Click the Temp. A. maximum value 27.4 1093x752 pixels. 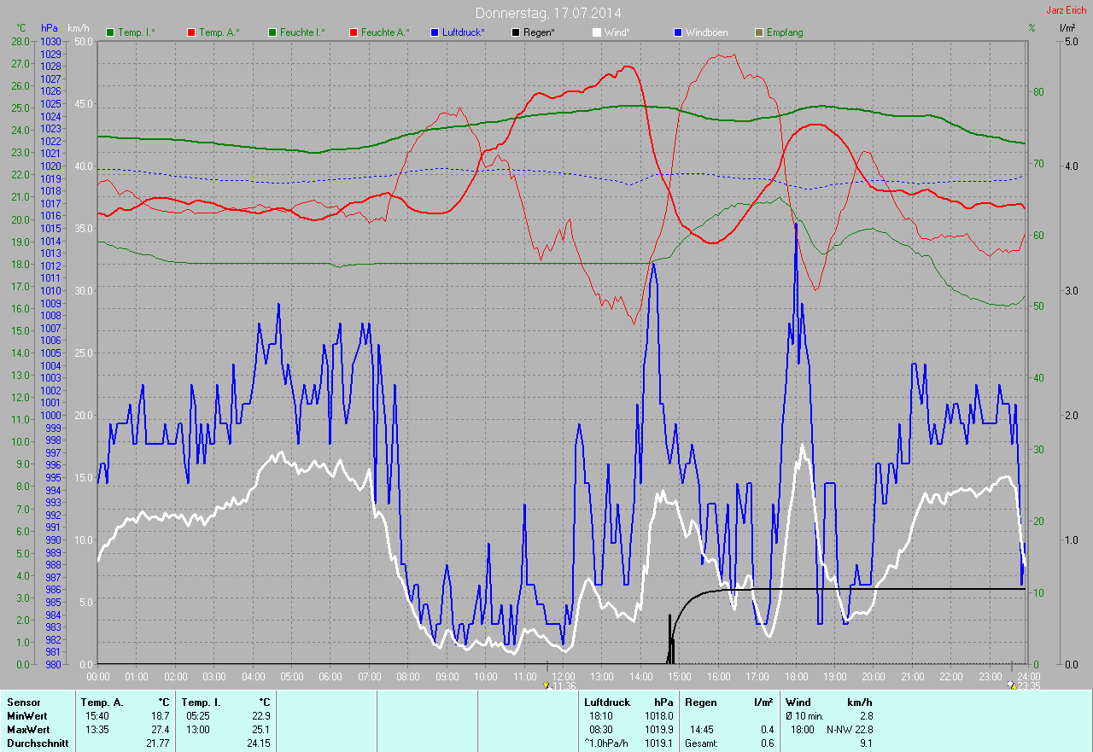pyautogui.click(x=161, y=730)
